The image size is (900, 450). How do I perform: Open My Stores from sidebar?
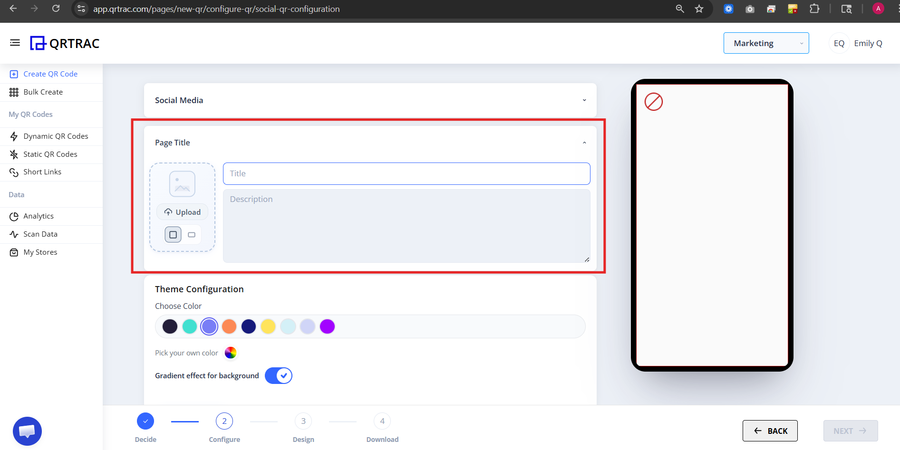click(39, 252)
